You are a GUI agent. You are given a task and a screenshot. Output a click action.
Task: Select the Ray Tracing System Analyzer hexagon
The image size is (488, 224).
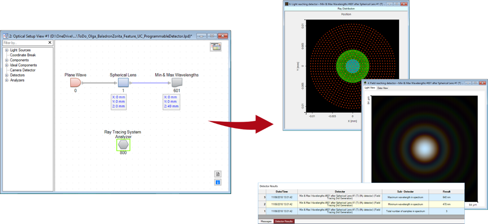[x=123, y=145]
